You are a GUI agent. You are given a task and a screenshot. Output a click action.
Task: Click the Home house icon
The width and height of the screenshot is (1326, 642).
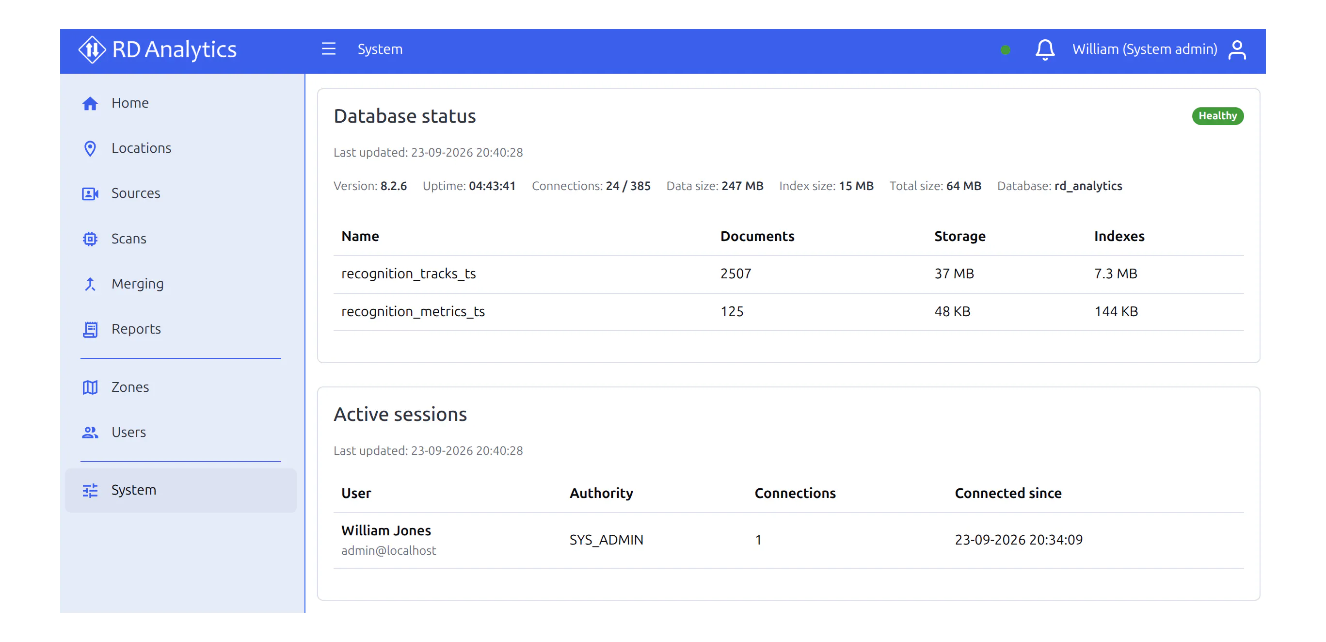[90, 103]
